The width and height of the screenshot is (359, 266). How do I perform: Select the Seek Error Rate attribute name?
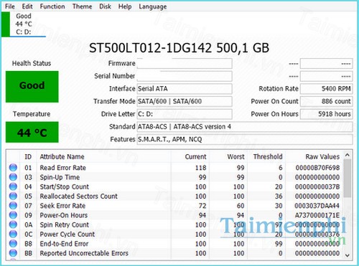(x=62, y=206)
